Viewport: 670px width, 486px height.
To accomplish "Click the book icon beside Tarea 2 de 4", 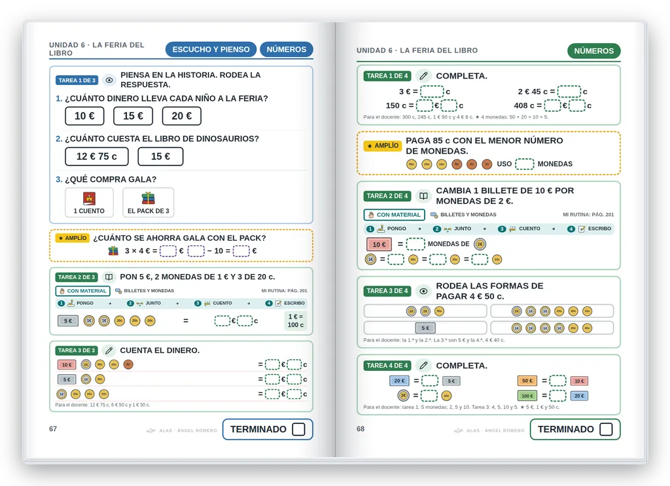I will (423, 196).
